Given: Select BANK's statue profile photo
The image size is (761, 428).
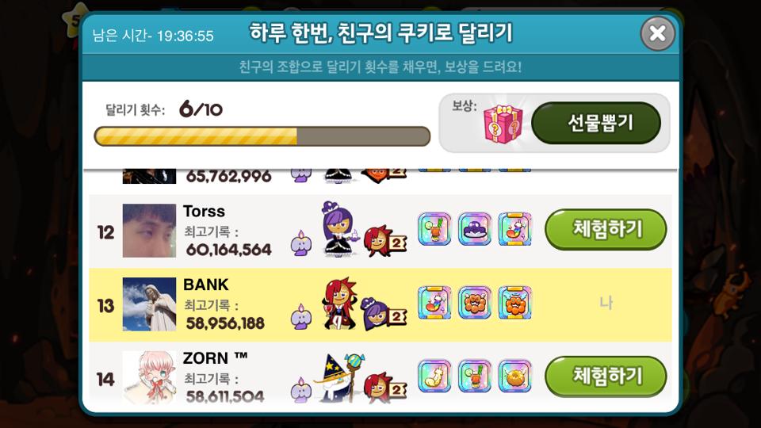Looking at the screenshot, I should (149, 304).
